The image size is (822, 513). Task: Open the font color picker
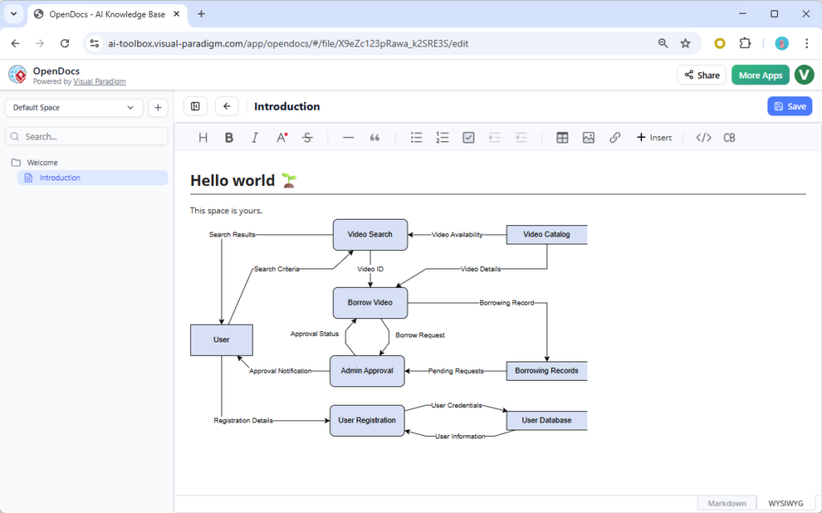click(281, 137)
